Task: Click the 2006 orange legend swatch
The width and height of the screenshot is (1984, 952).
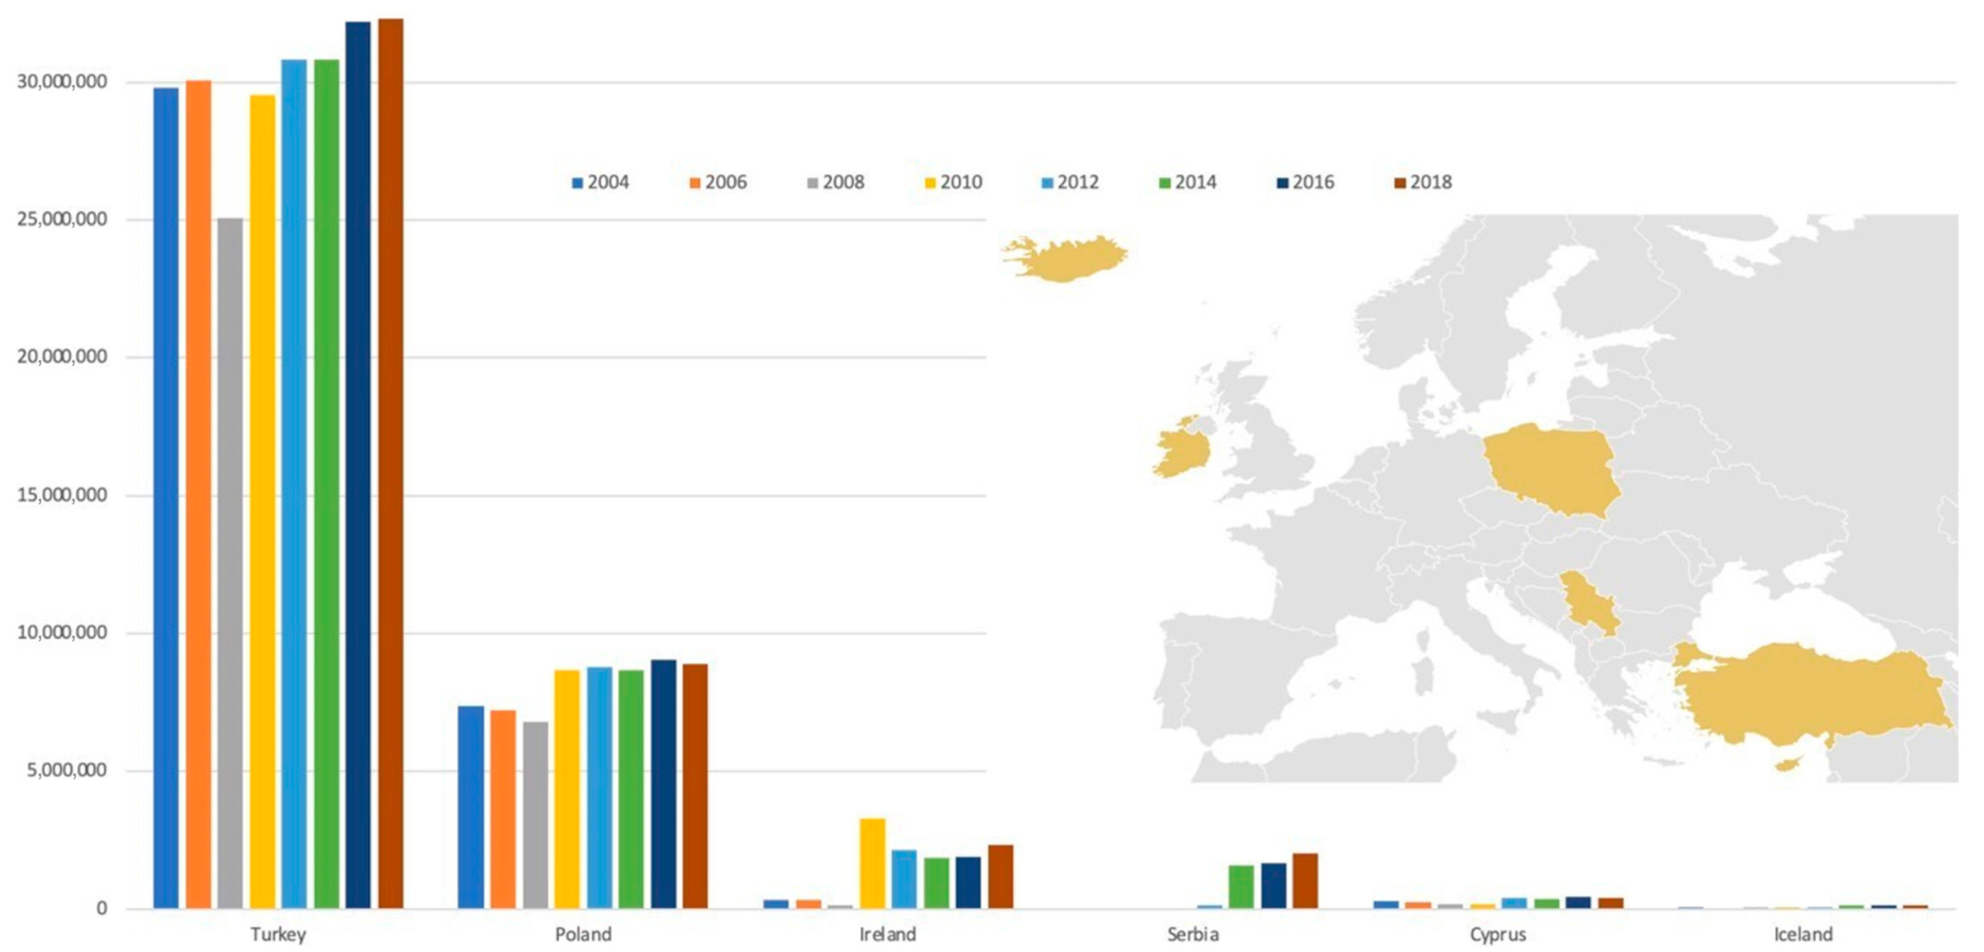Action: click(x=695, y=183)
